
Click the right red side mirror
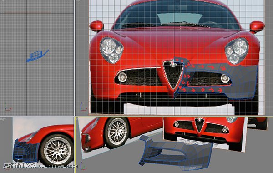(257, 26)
